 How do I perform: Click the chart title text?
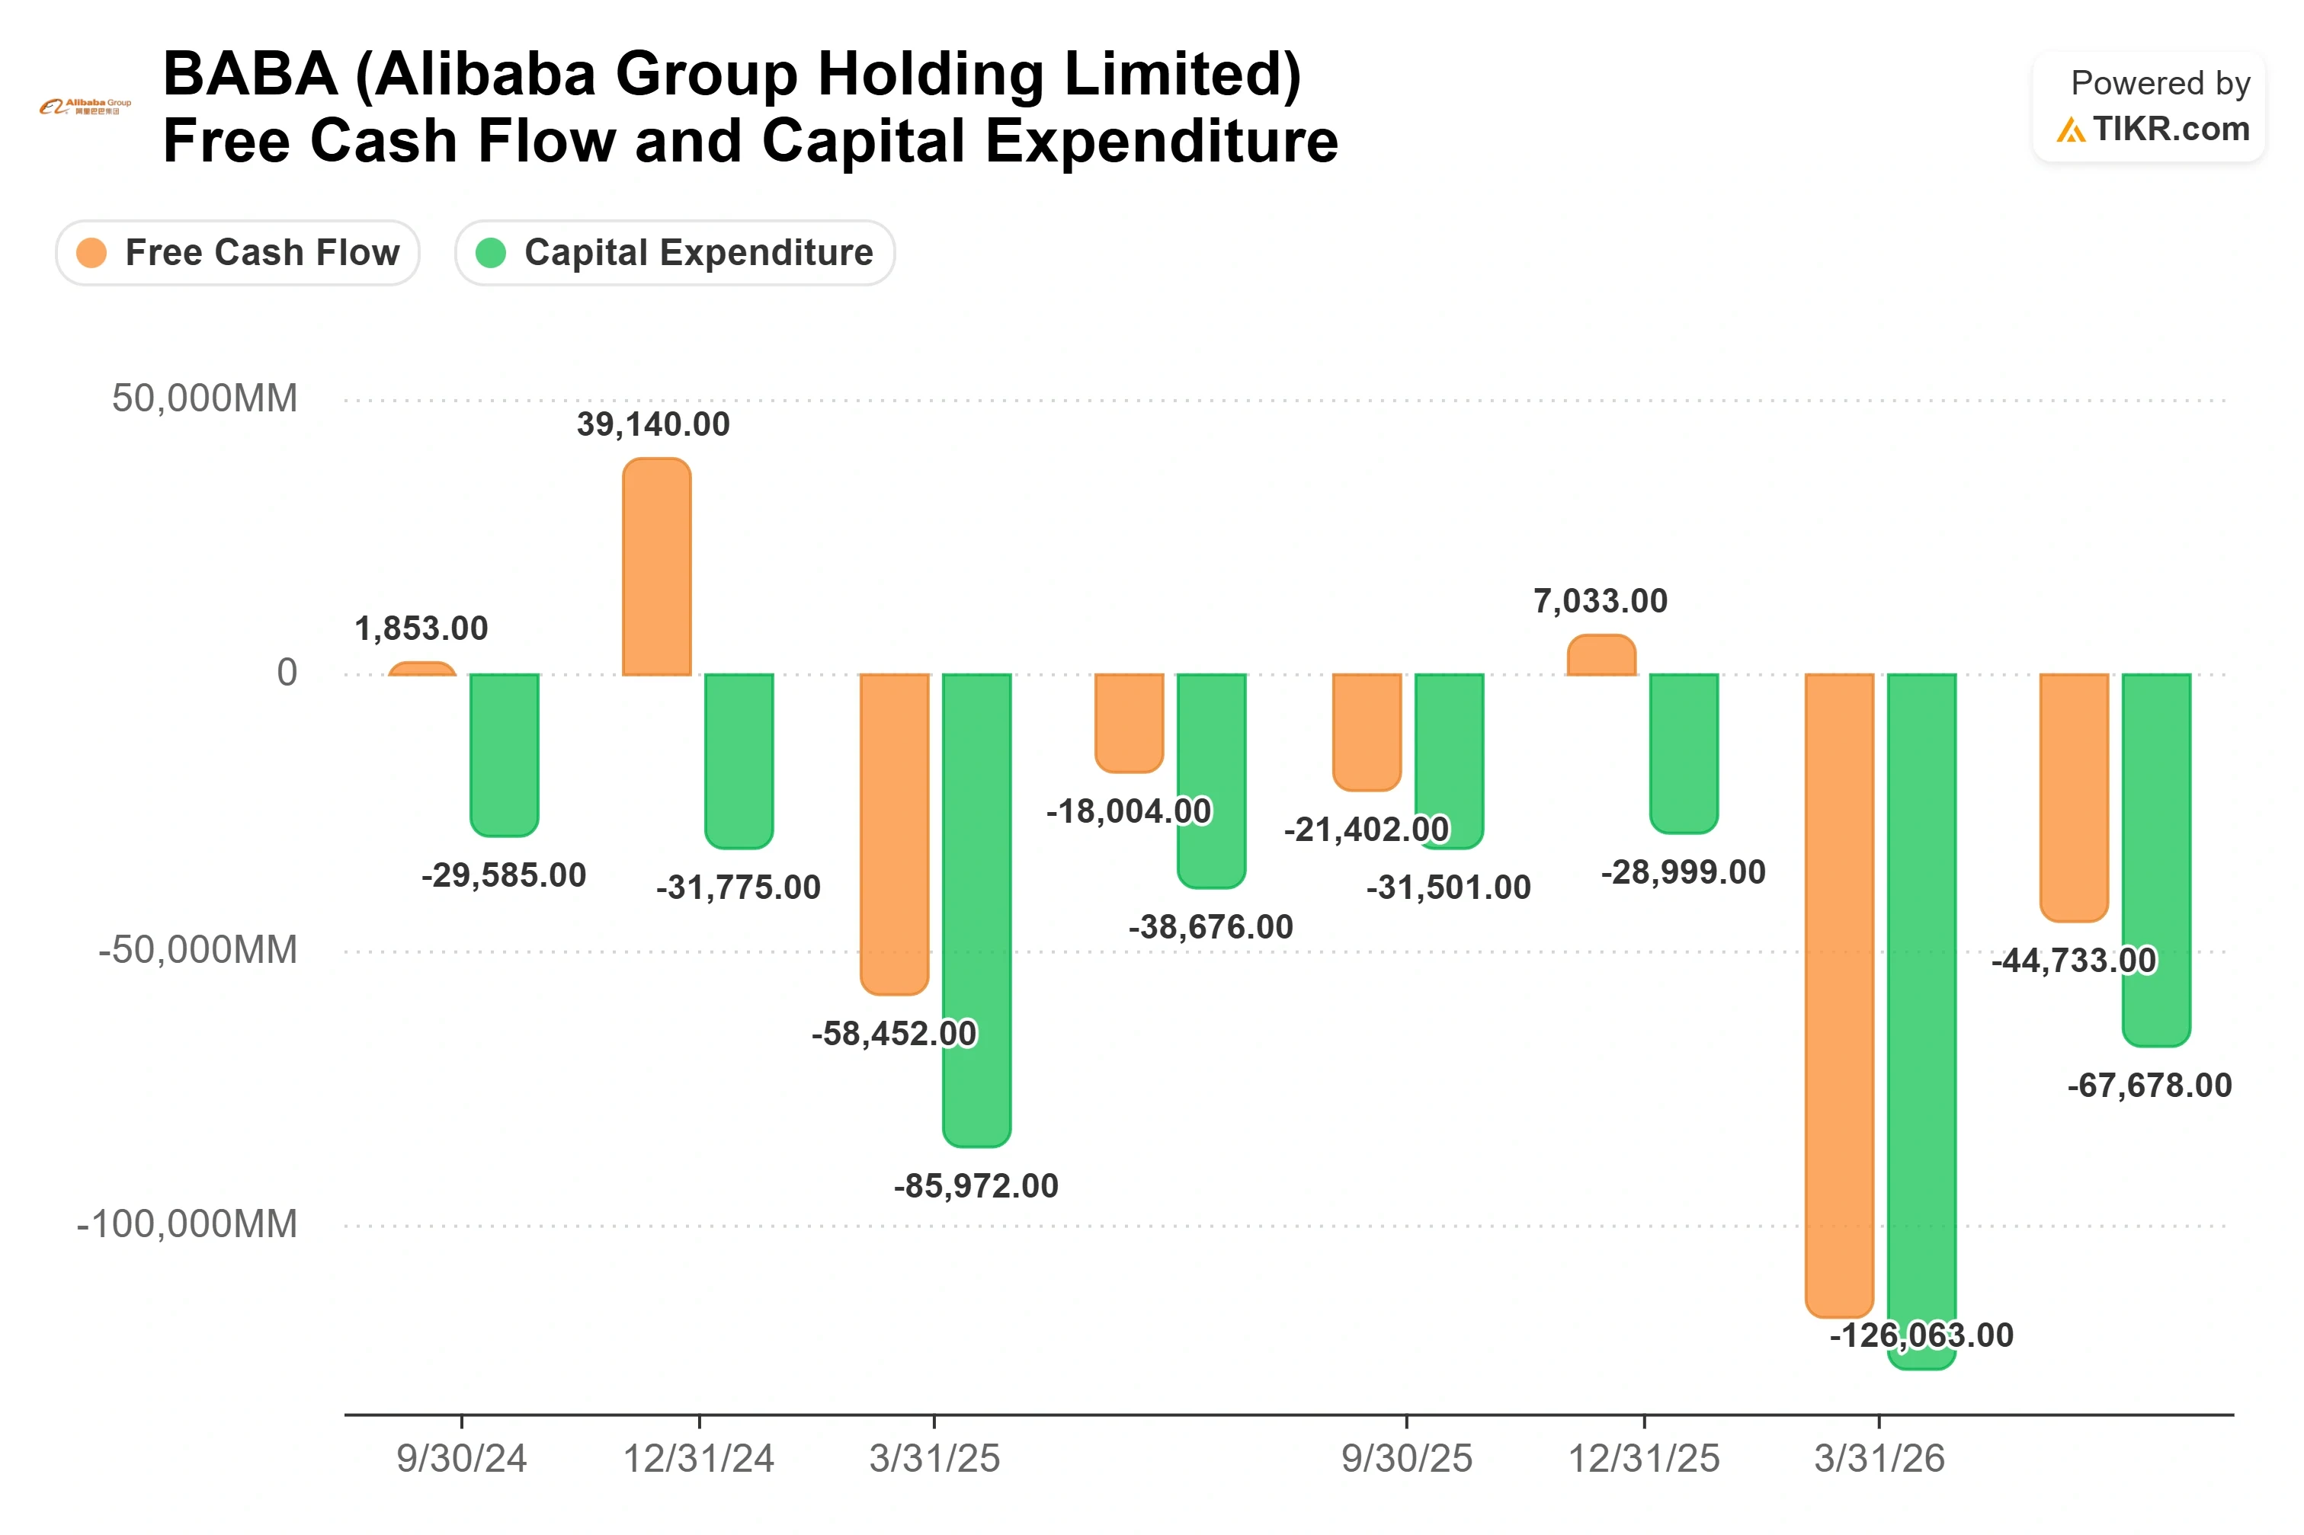750,107
